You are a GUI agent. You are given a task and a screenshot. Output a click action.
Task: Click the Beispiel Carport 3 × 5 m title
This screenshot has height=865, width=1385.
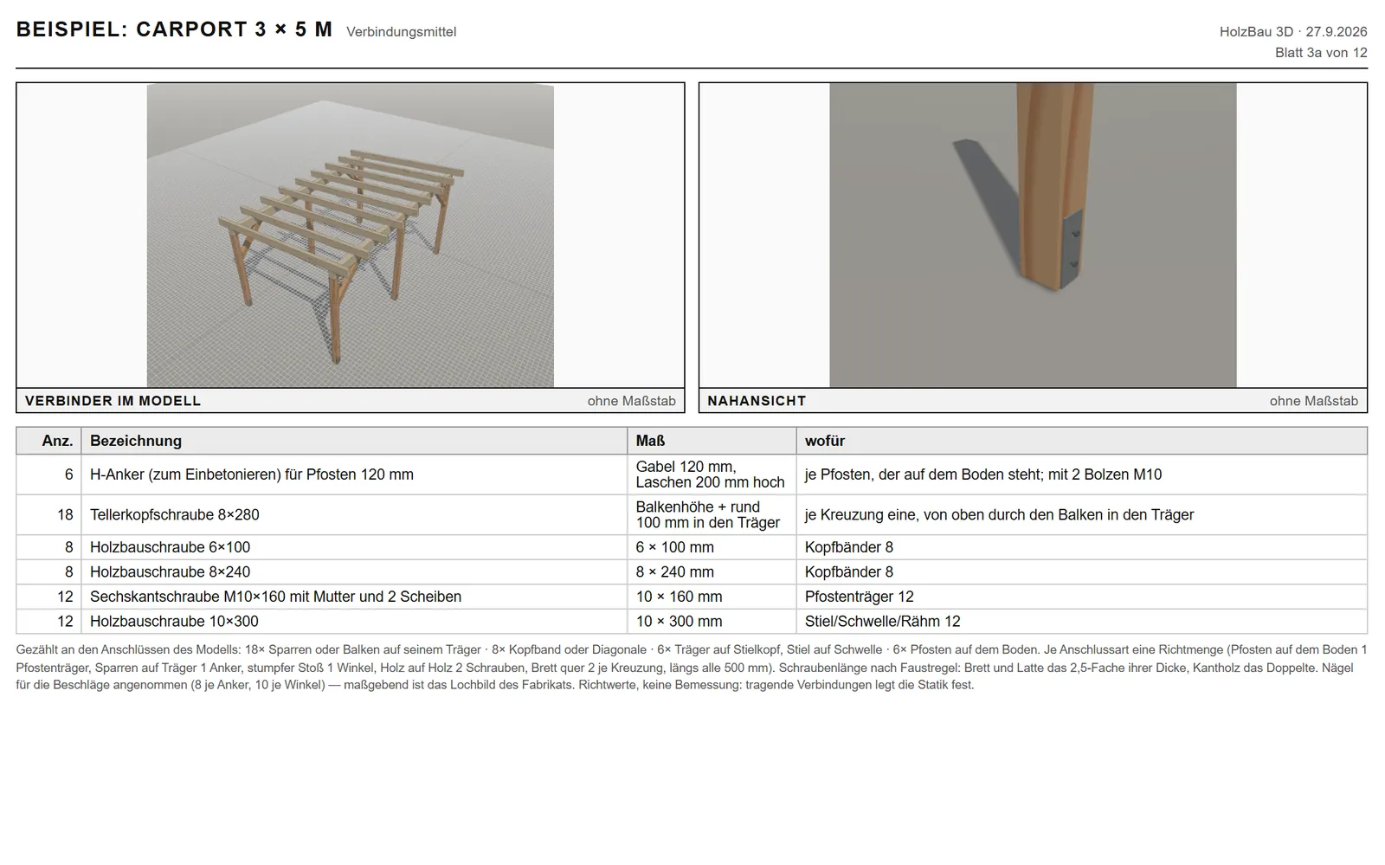coord(174,29)
